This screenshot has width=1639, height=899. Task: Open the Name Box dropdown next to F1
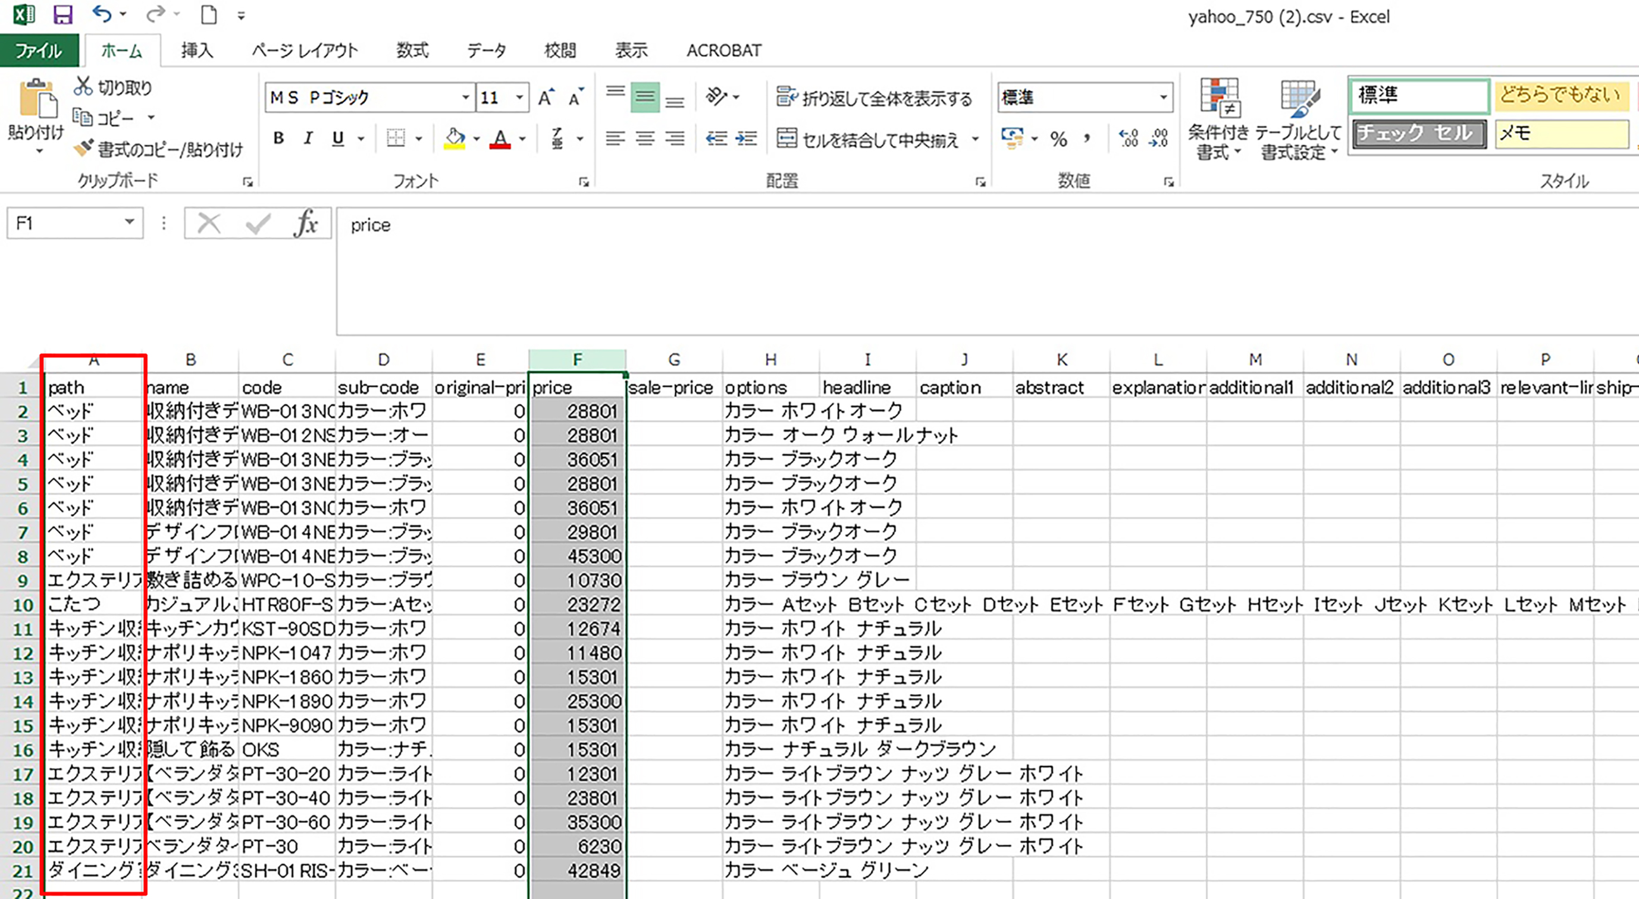point(130,222)
